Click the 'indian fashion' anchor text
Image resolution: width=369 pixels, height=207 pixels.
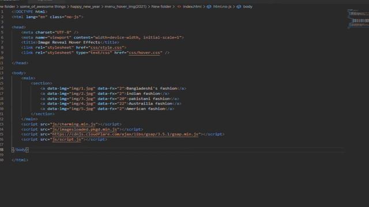tap(144, 93)
